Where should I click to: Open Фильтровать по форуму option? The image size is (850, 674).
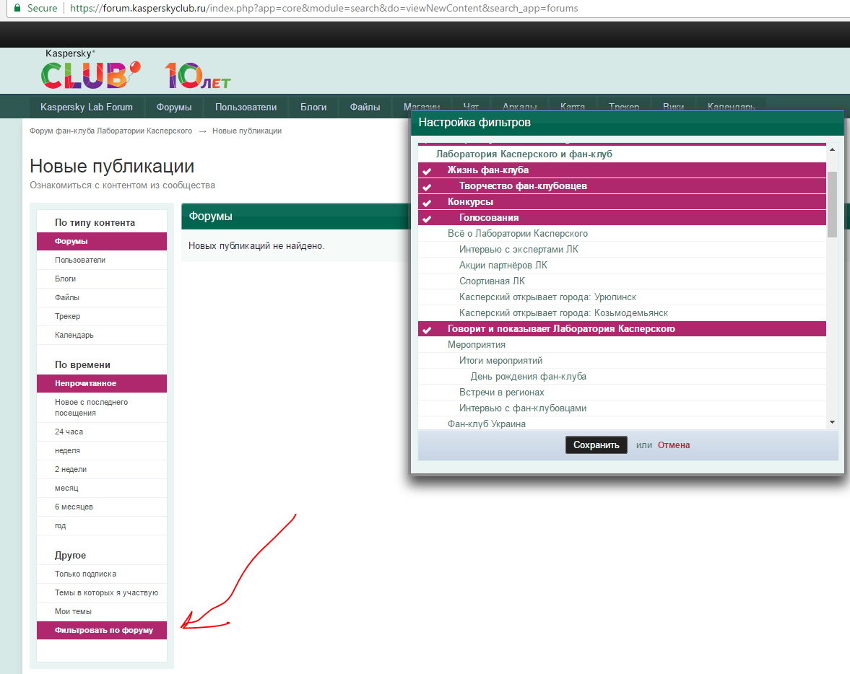tap(102, 630)
